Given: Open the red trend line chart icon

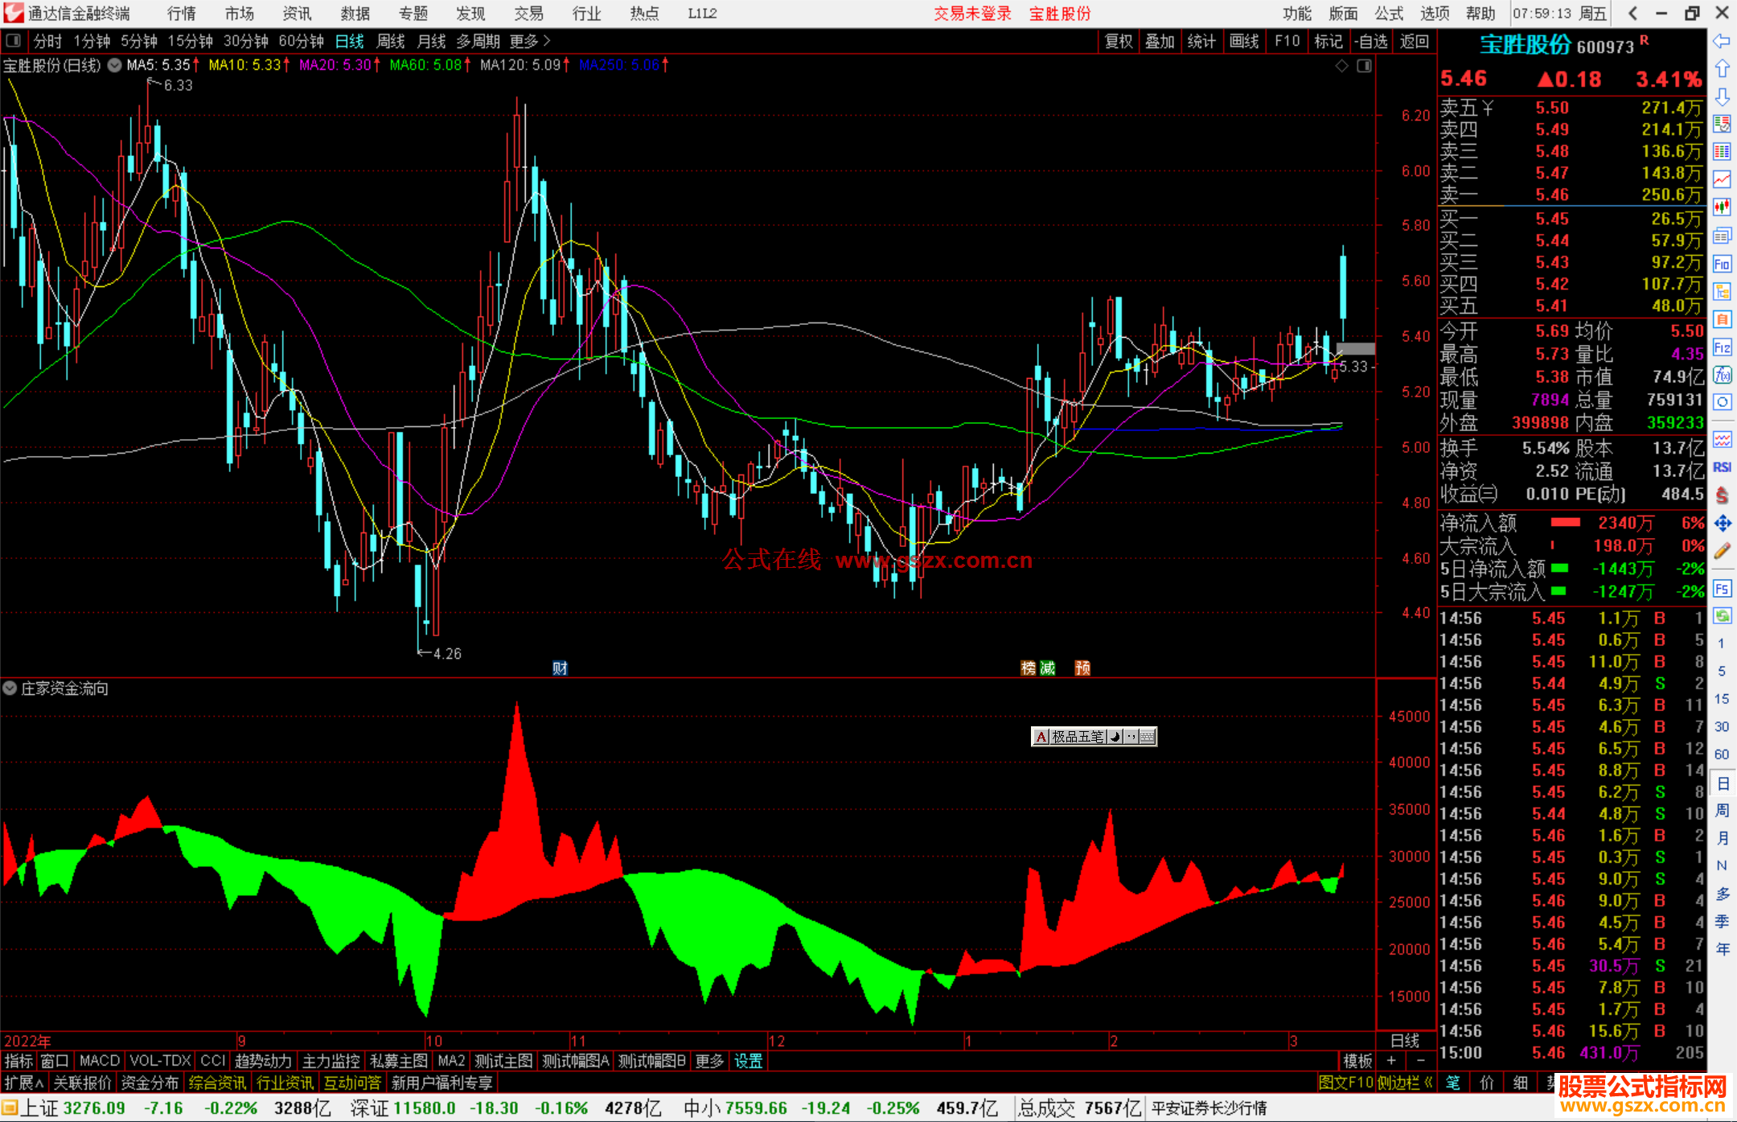Looking at the screenshot, I should [1722, 179].
